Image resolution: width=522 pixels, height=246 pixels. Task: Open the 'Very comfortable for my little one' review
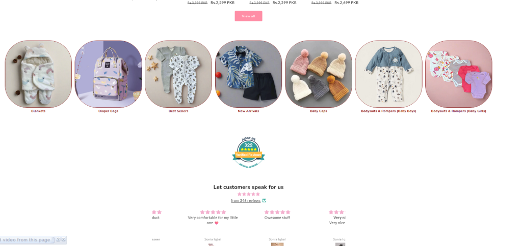(x=213, y=221)
